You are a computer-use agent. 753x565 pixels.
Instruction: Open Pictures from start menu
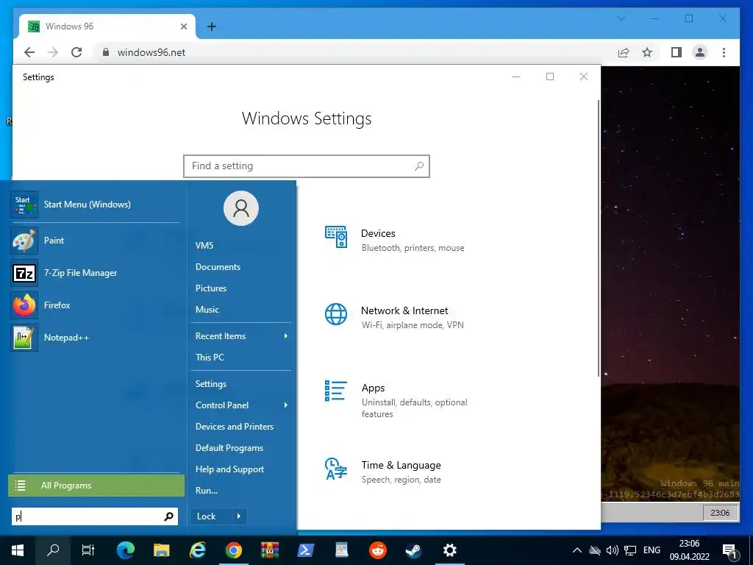click(211, 288)
